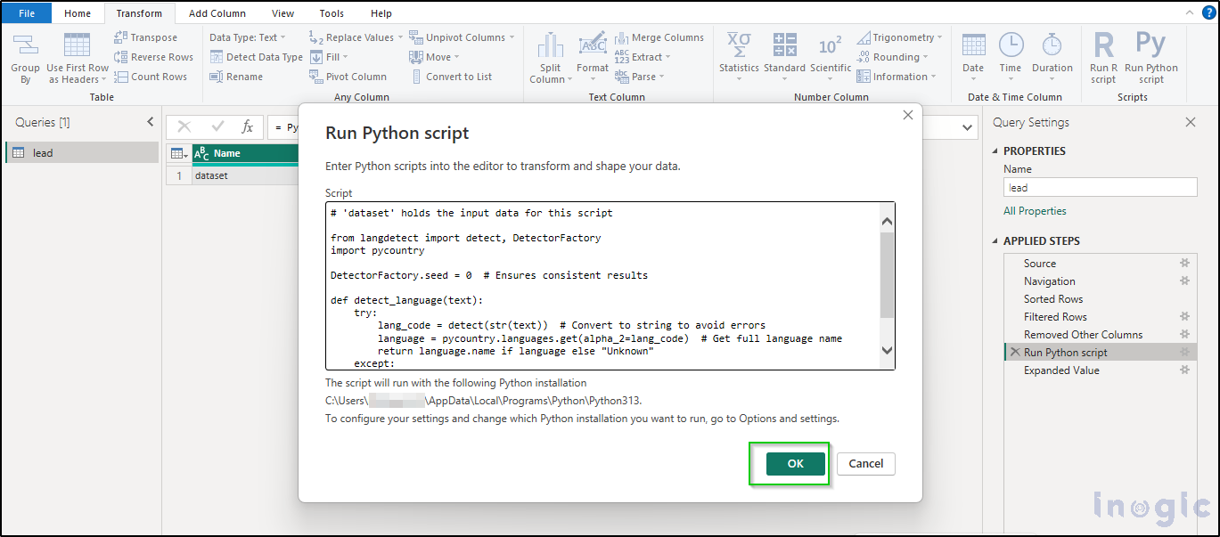Expand the formula bar dropdown arrow
Viewport: 1220px width, 537px height.
(x=969, y=127)
